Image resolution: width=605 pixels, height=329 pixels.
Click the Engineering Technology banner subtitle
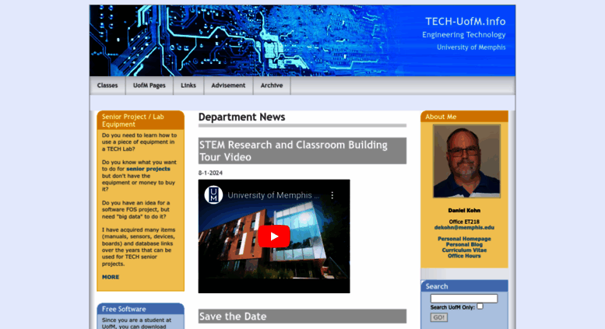click(464, 35)
